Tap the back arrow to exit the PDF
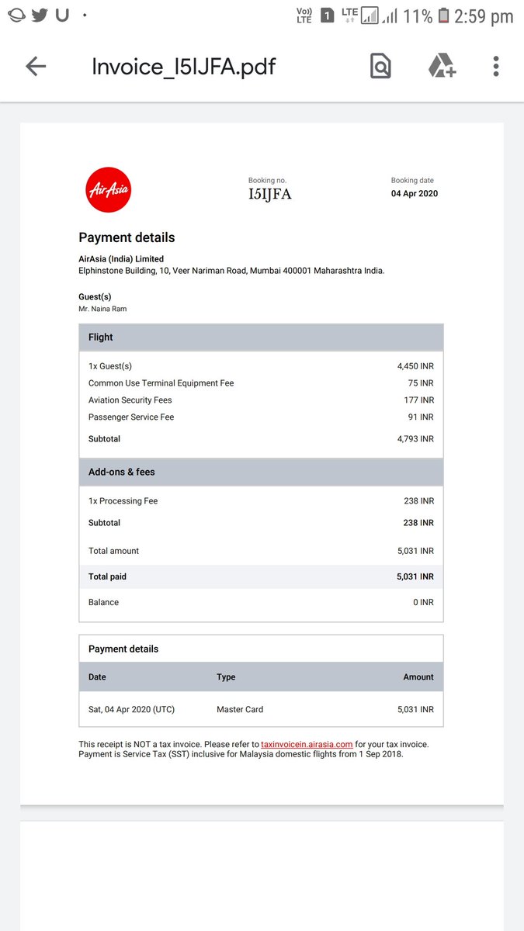 [x=36, y=66]
